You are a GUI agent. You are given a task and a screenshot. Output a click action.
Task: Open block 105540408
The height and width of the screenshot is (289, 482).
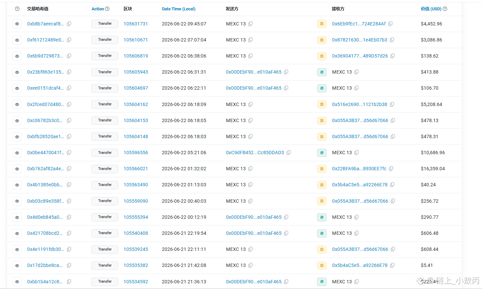coord(136,233)
